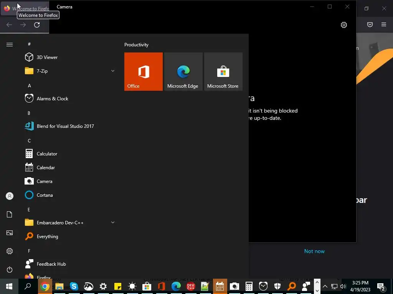Open Pictures from Start sidebar
Viewport: 393px width, 294px height.
tap(10, 233)
